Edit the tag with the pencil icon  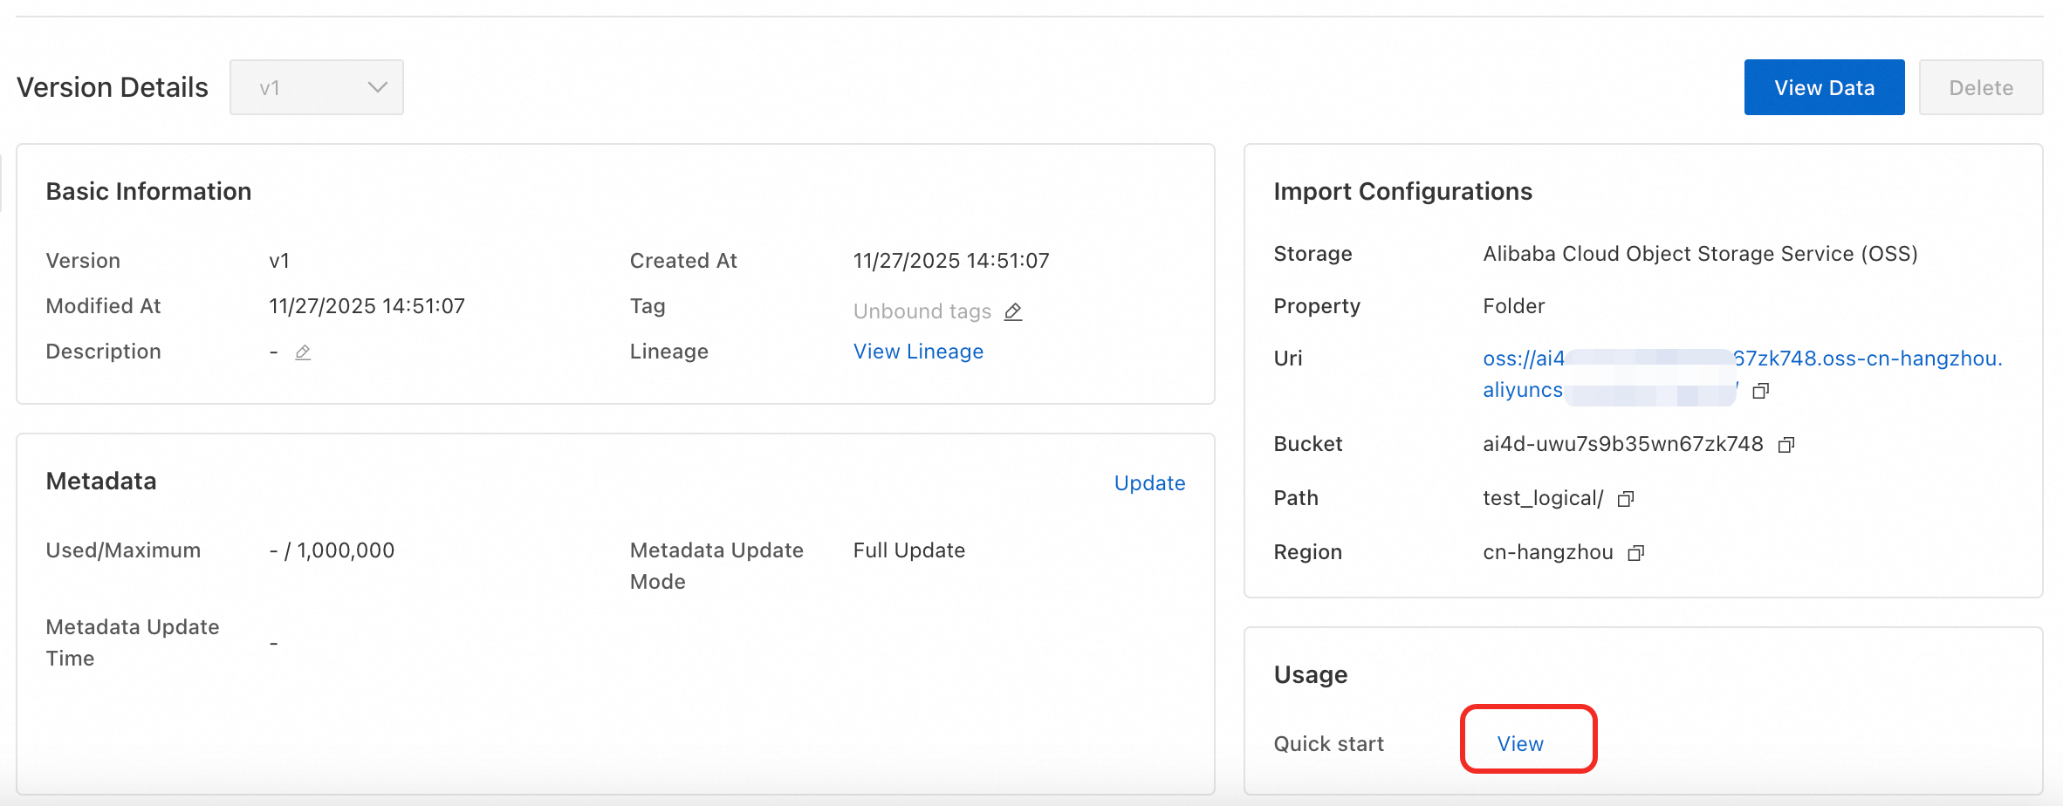(x=1013, y=311)
